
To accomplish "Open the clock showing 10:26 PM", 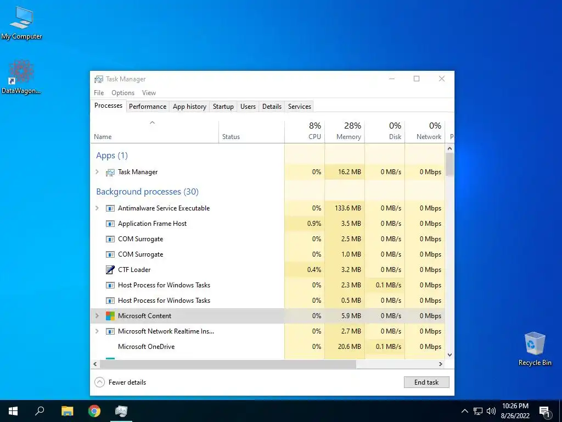I will pyautogui.click(x=515, y=411).
